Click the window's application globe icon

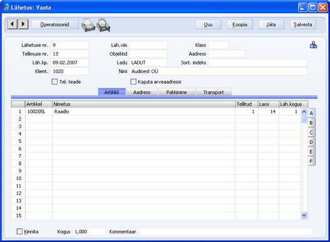[x=6, y=8]
